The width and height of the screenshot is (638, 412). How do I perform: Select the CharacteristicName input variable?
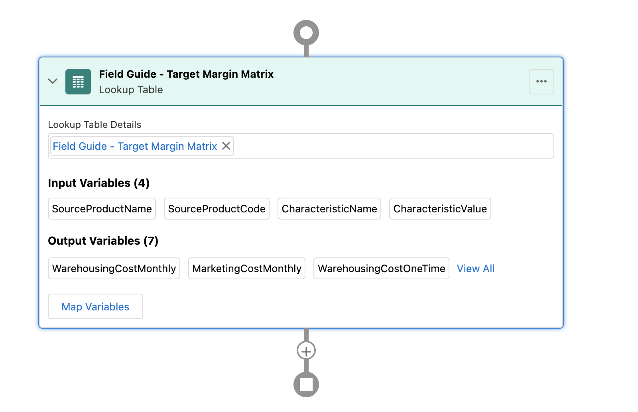point(329,209)
